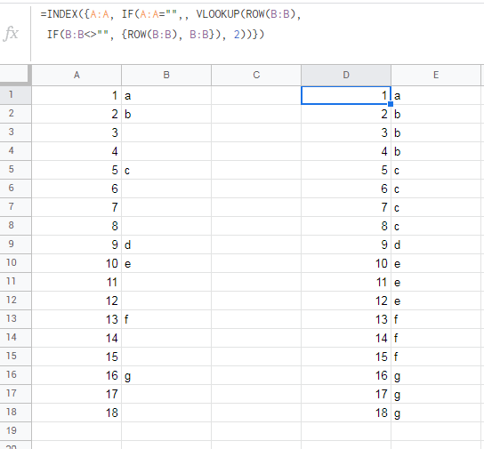
Task: Click cell B2 containing b
Action: [x=166, y=114]
